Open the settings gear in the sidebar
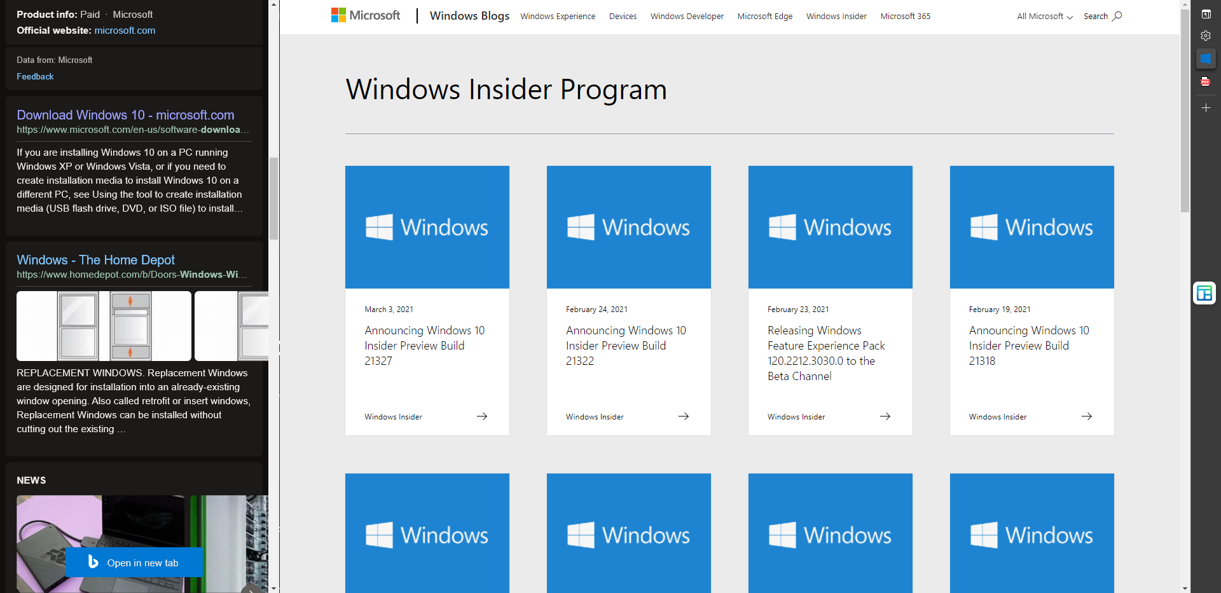The image size is (1221, 593). pos(1206,36)
